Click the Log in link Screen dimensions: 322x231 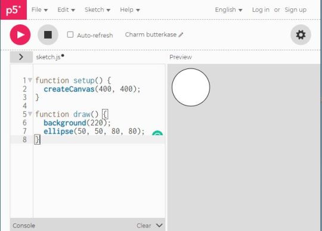point(261,10)
